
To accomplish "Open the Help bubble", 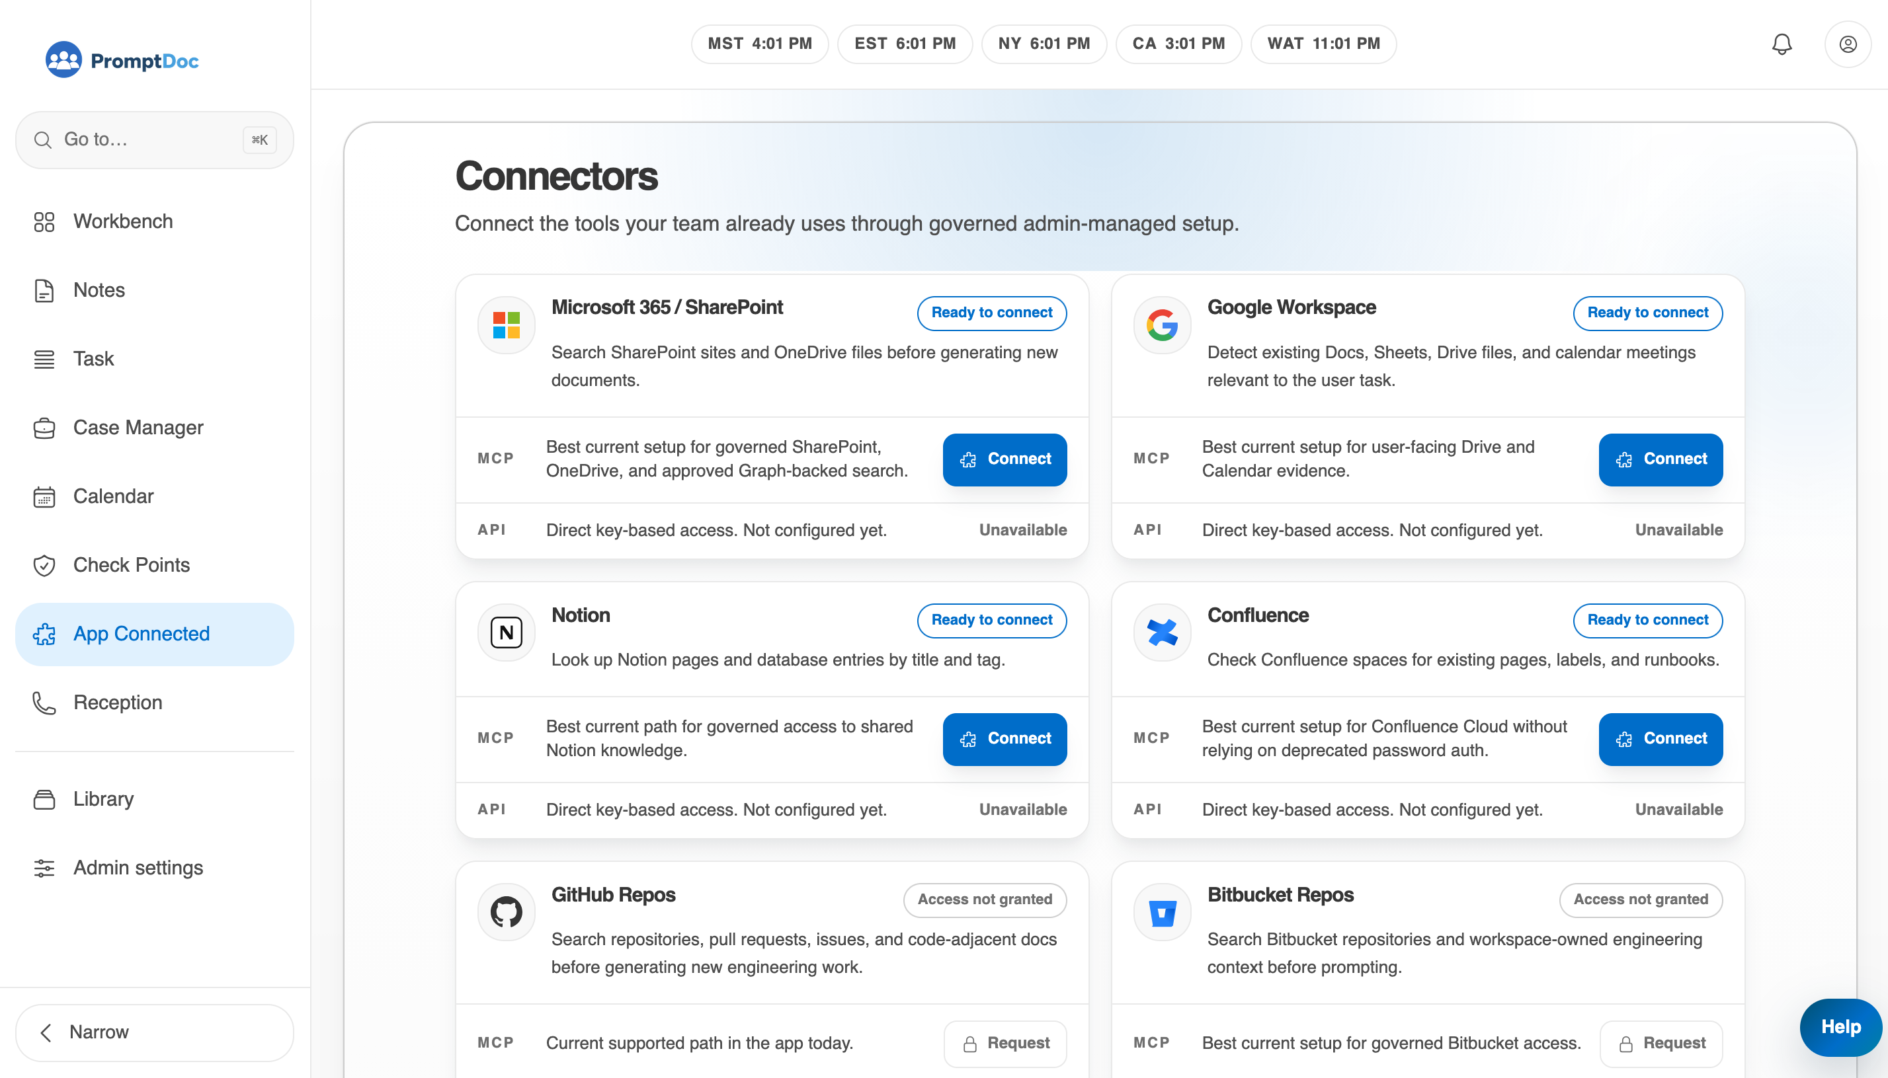I will [1840, 1027].
